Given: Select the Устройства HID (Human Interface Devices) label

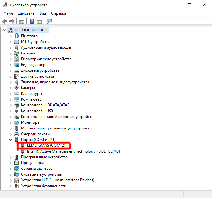Looking at the screenshot, I should (x=58, y=180).
